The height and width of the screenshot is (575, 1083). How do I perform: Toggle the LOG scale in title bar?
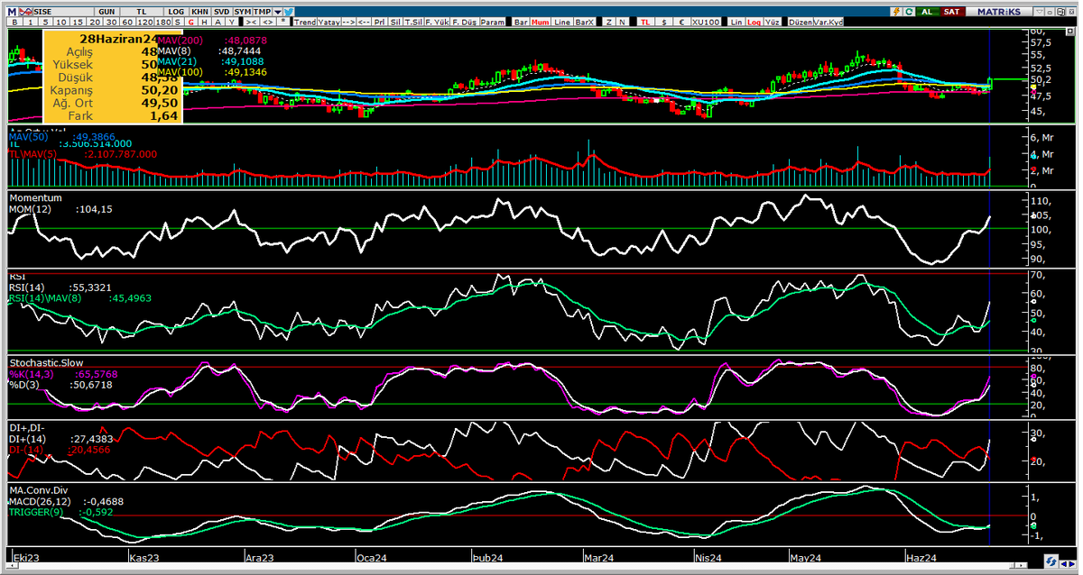tap(177, 11)
